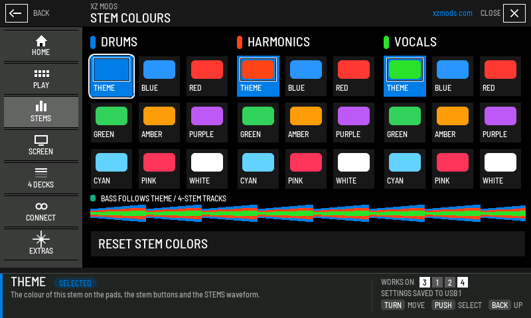Image resolution: width=531 pixels, height=318 pixels.
Task: Click the deck 3 indicator
Action: [x=424, y=282]
